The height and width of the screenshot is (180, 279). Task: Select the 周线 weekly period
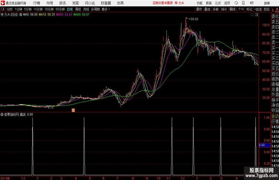click(78, 9)
